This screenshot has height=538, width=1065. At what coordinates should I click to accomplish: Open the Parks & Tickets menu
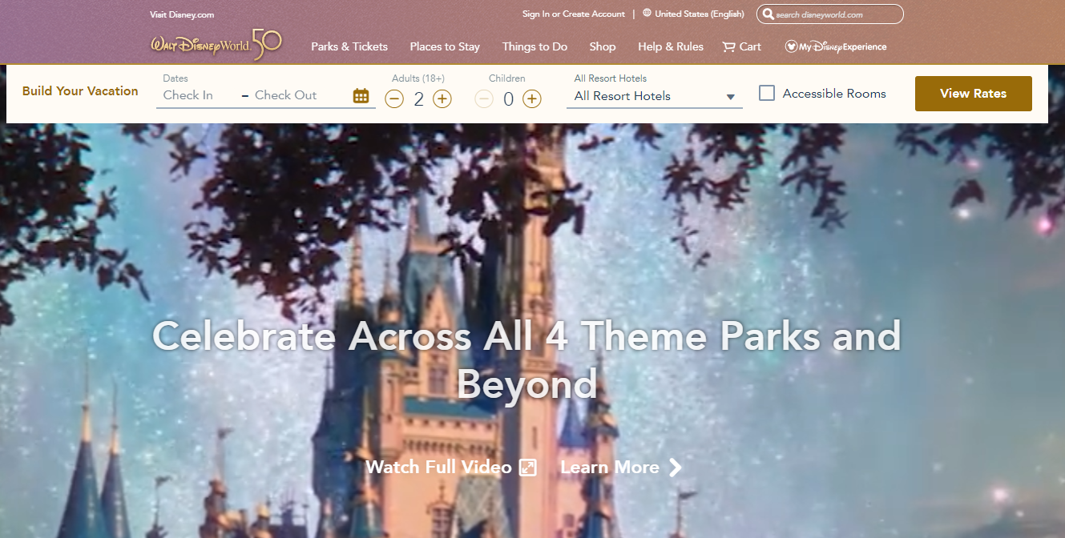349,46
